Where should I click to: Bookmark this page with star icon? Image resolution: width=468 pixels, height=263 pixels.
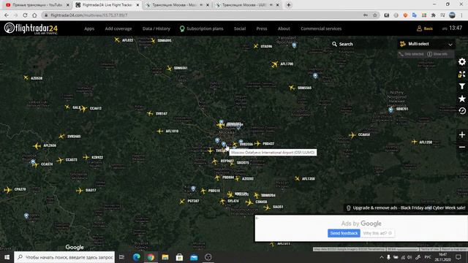[x=375, y=15]
